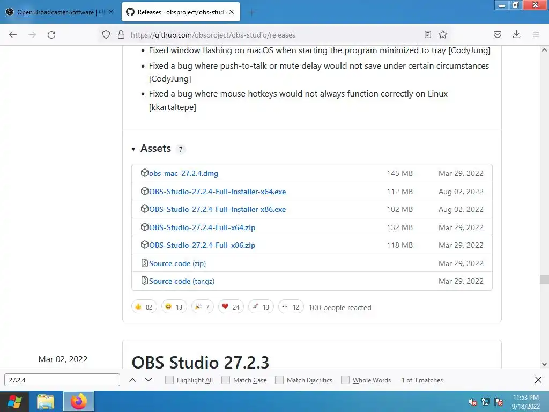549x412 pixels.
Task: Click the forward navigation arrow
Action: click(x=32, y=35)
